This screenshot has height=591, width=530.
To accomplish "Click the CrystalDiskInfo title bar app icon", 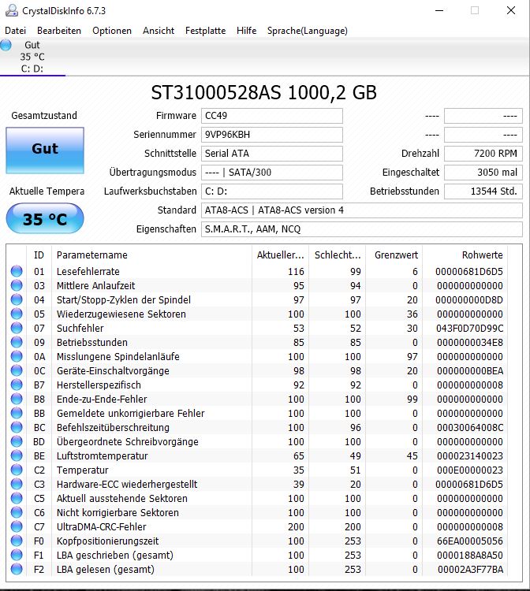I will [x=11, y=10].
